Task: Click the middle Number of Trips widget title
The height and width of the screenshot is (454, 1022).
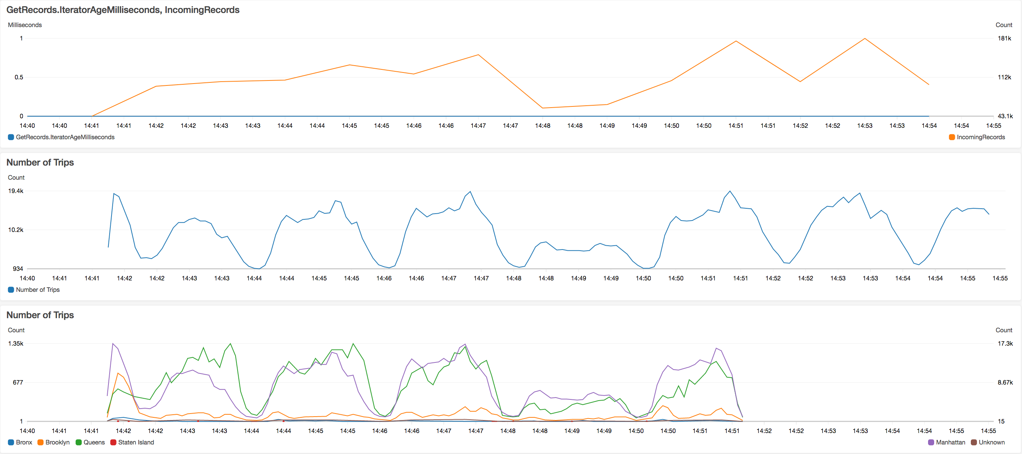Action: [40, 163]
